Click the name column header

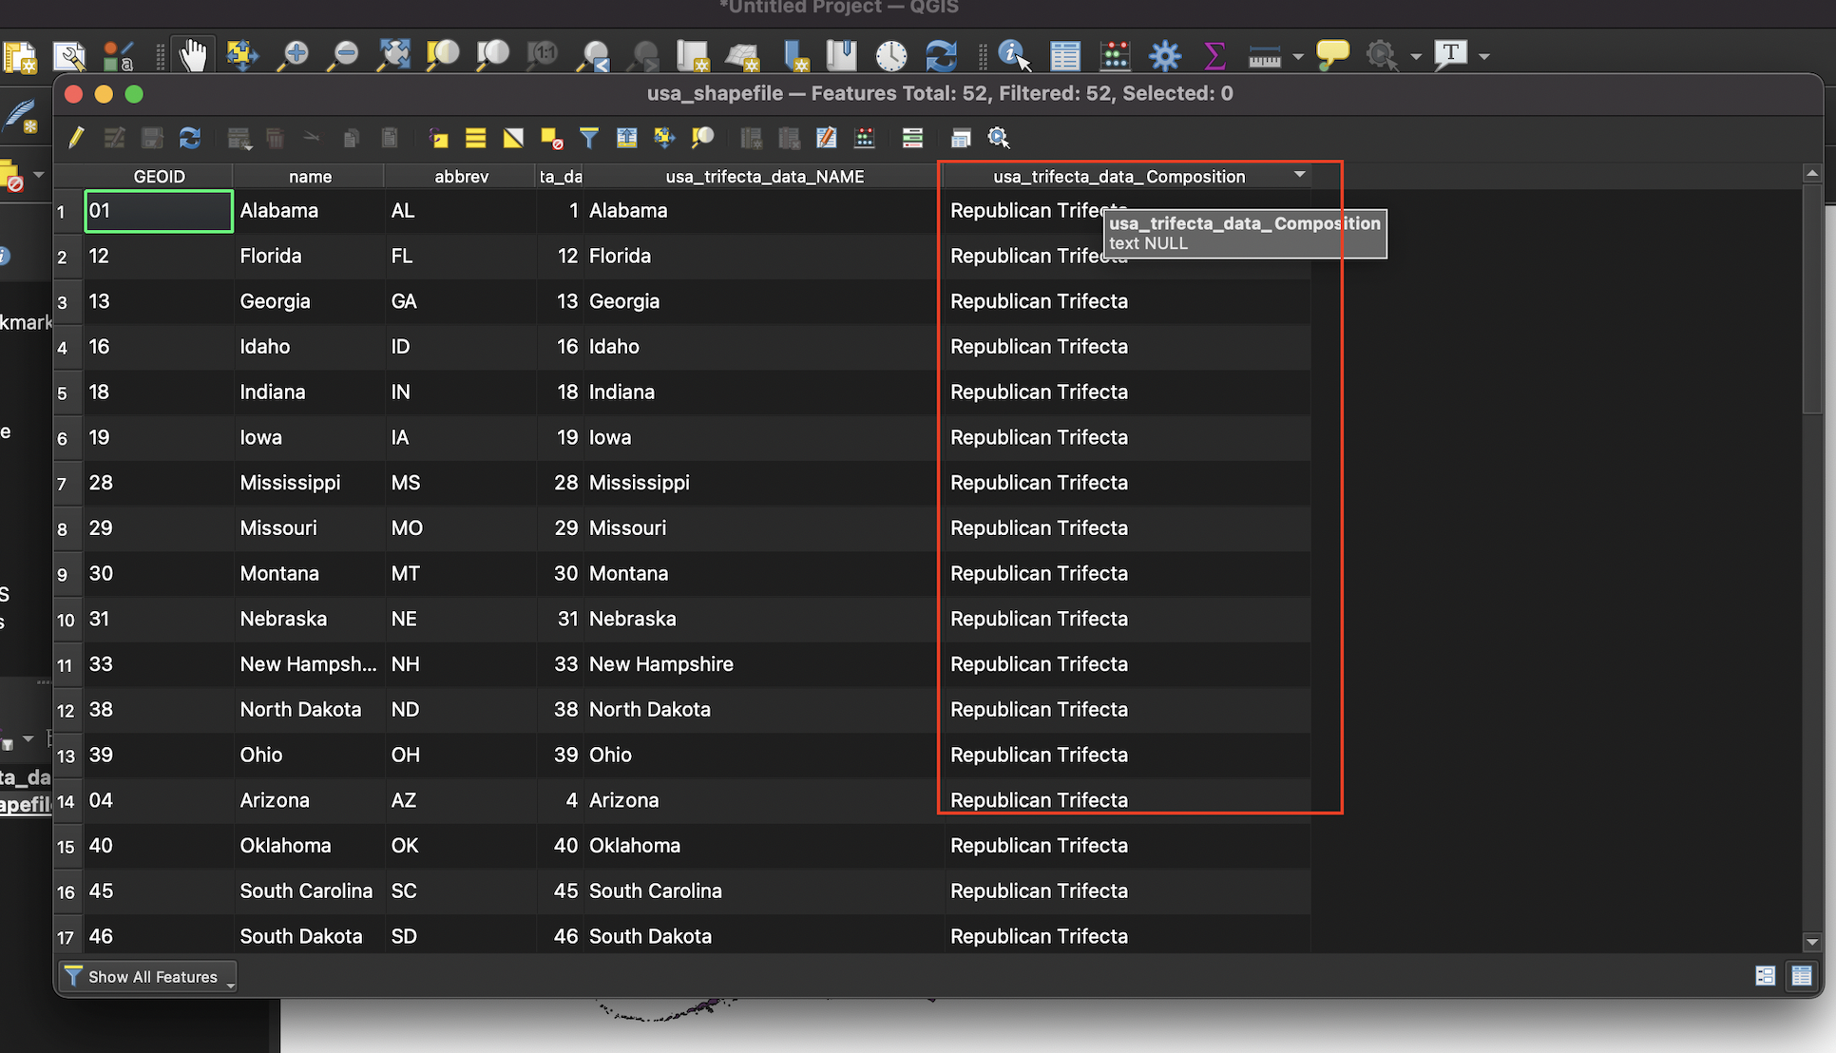pyautogui.click(x=309, y=176)
